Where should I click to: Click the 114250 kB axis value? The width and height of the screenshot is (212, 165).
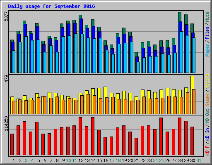pos(6,124)
